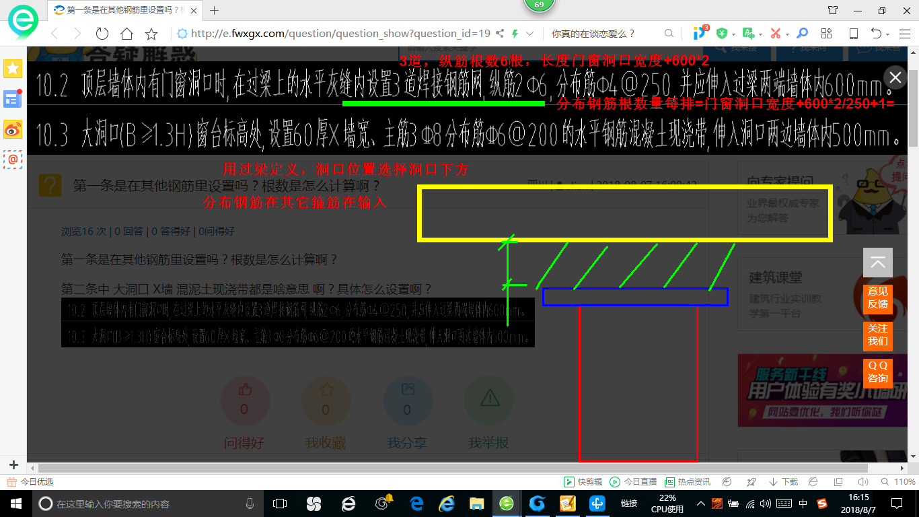Click the back to top arrow button
Screen dimensions: 919x517
tap(878, 263)
